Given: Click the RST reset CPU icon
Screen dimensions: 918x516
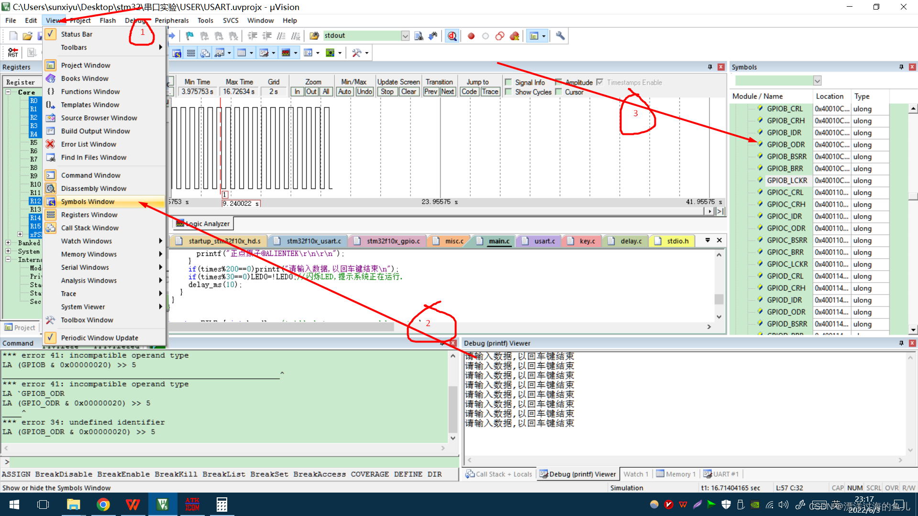Looking at the screenshot, I should coord(13,53).
